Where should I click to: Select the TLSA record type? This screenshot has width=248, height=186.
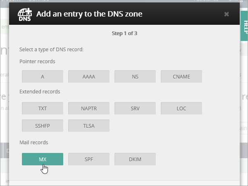tap(89, 126)
